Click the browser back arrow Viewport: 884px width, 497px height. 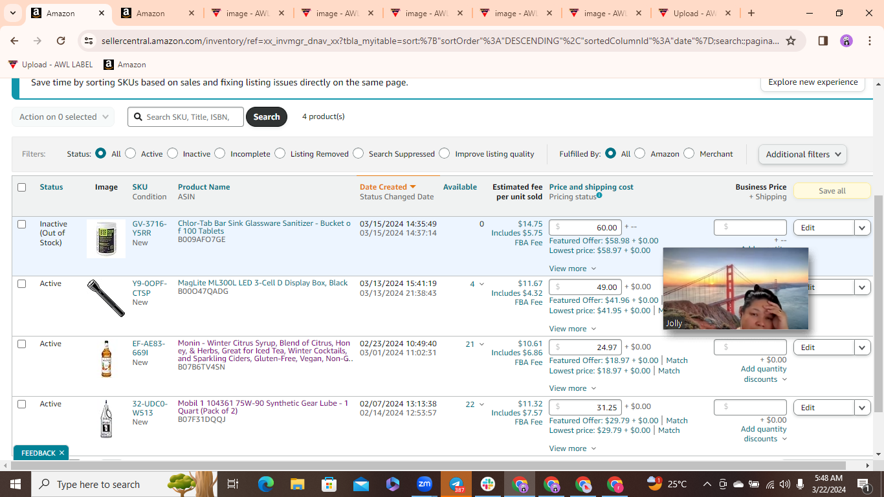pos(15,41)
